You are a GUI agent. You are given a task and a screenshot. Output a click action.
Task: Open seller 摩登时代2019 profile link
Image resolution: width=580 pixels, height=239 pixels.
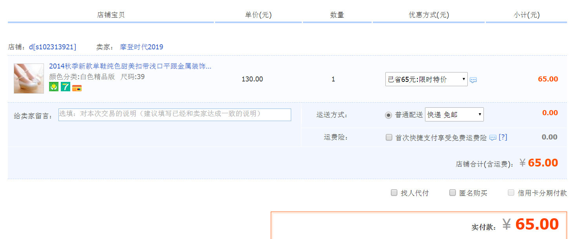coord(141,47)
